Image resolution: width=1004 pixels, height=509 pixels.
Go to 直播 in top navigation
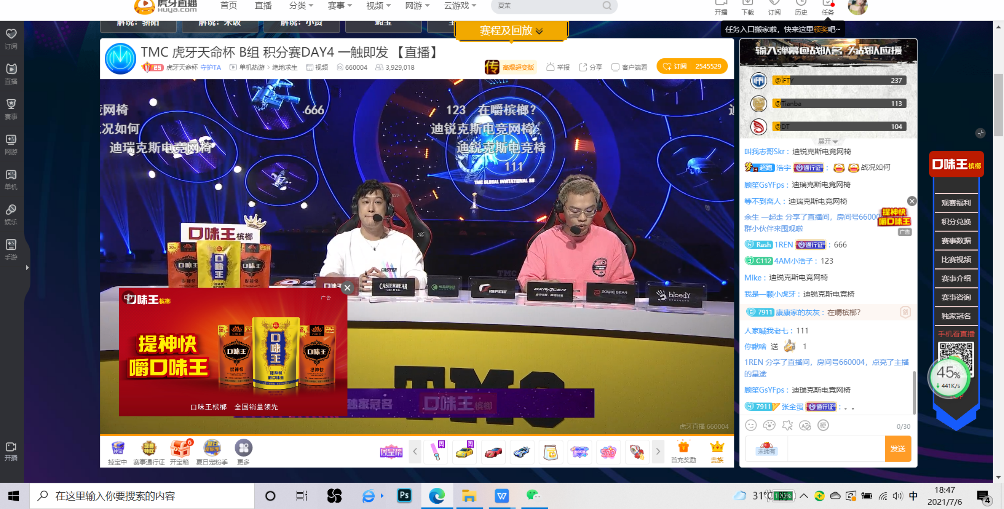pos(263,6)
